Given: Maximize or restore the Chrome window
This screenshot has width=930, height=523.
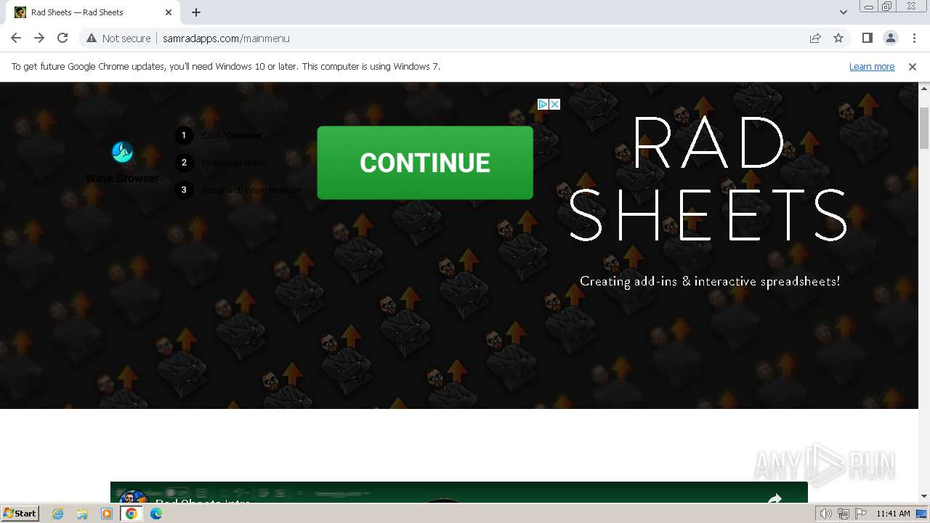Looking at the screenshot, I should [886, 7].
